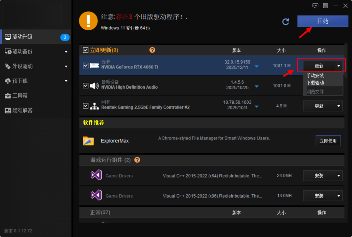Image resolution: width=352 pixels, height=237 pixels.
Task: Click the 工具箱 toolbox icon
Action: (x=7, y=96)
